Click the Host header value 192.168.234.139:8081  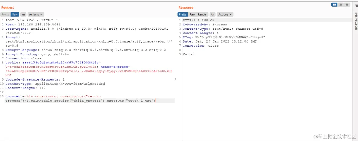(39, 25)
